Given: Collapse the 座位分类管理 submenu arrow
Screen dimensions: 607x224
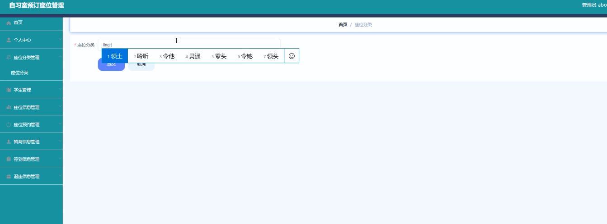Looking at the screenshot, I should tap(60, 57).
